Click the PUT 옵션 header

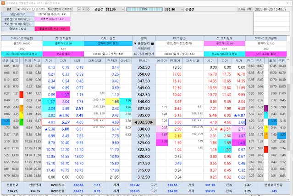coord(179,38)
